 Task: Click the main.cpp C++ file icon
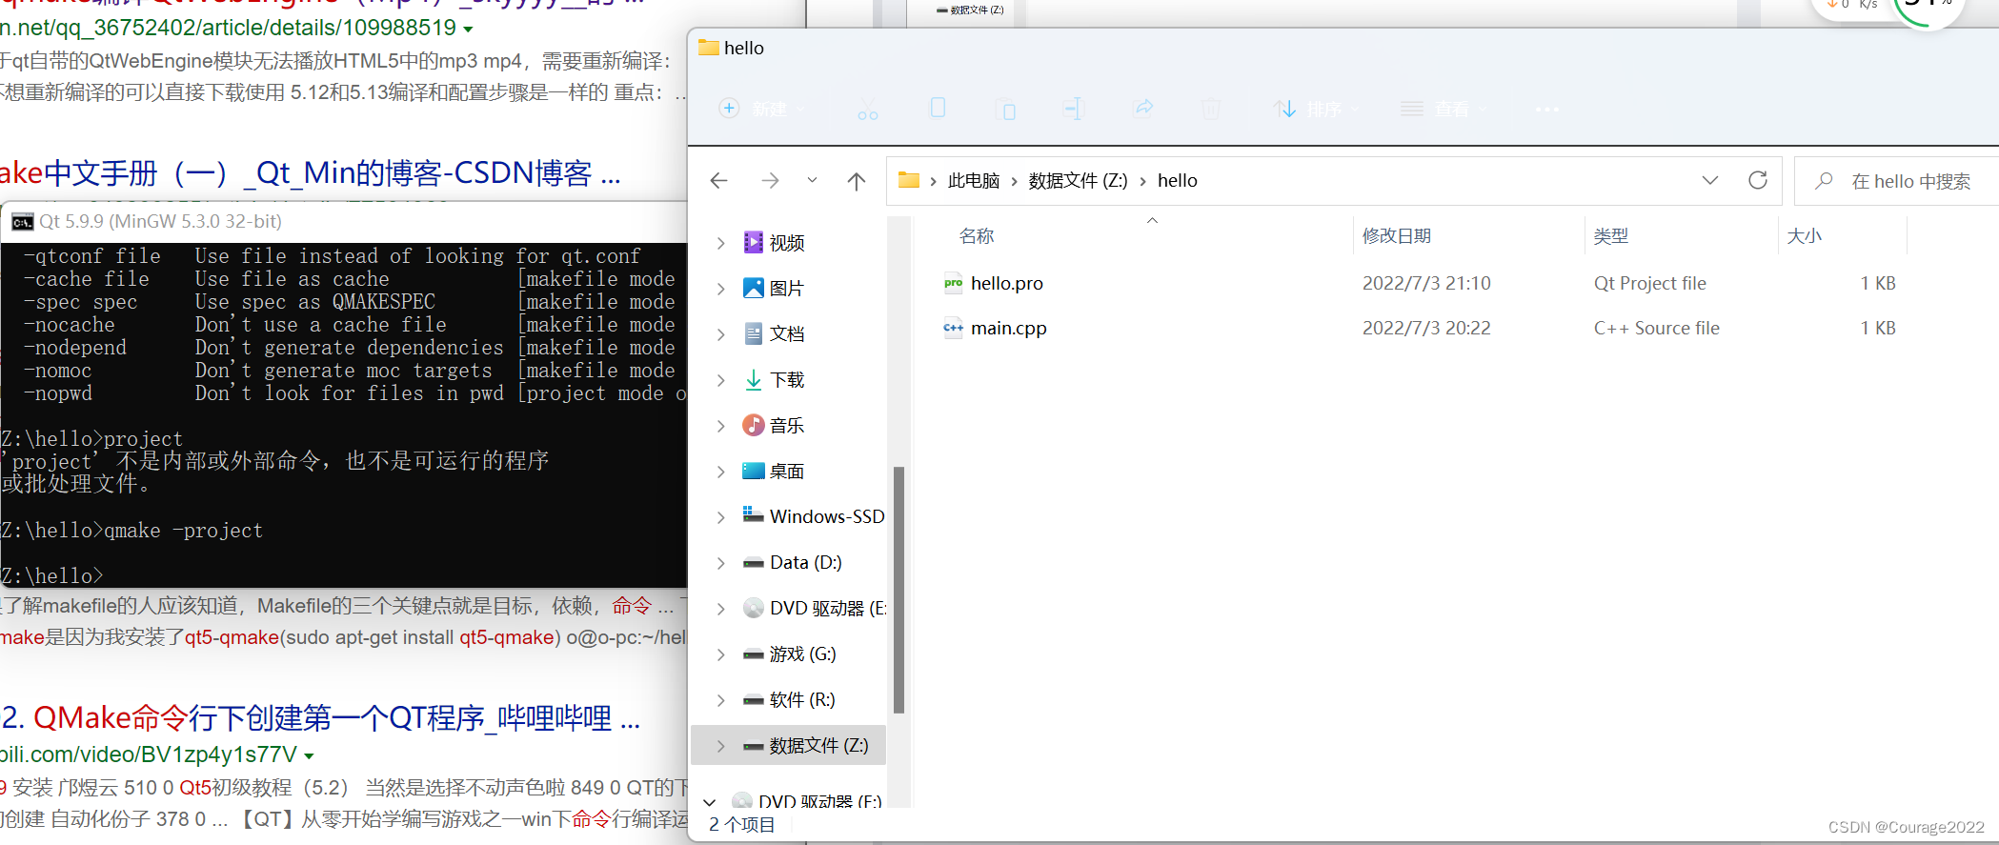[x=953, y=328]
